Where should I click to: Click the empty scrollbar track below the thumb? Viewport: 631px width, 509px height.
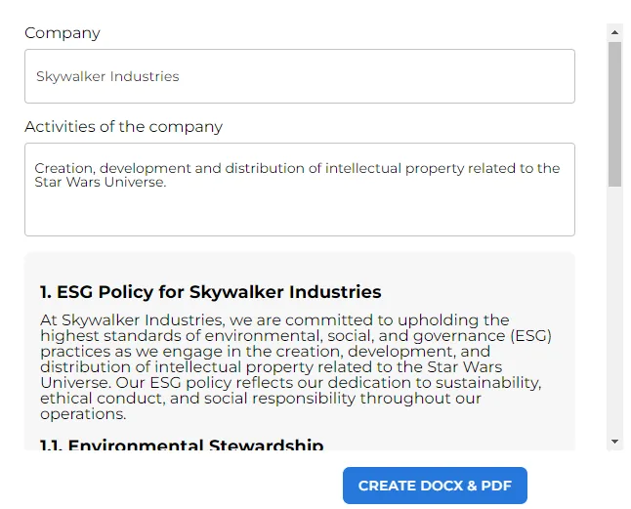coord(614,313)
